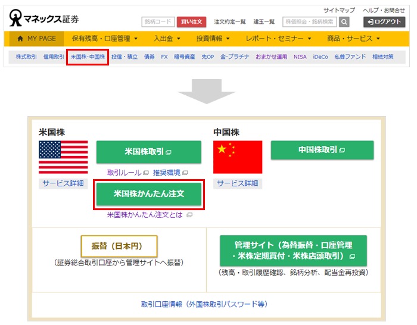Open 投信・積立 submenu item
The width and height of the screenshot is (417, 325).
[125, 57]
